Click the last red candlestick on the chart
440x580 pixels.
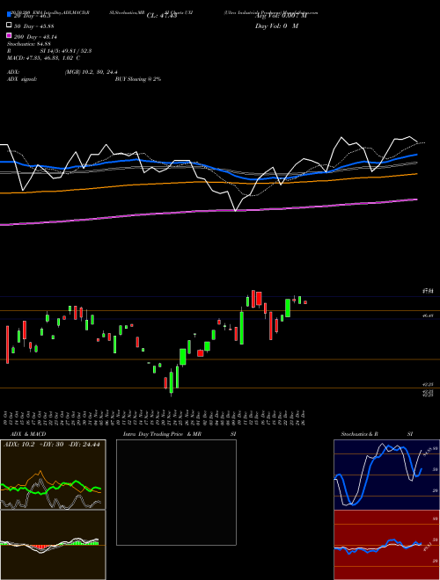click(305, 302)
